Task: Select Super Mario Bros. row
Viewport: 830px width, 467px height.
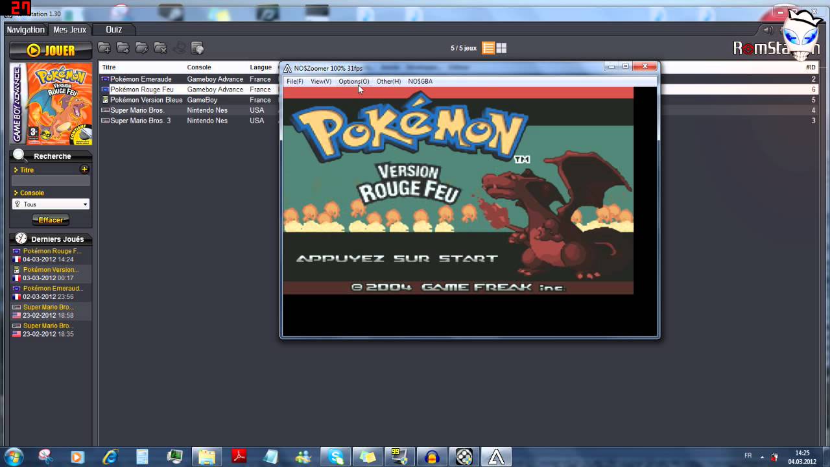Action: [x=190, y=110]
